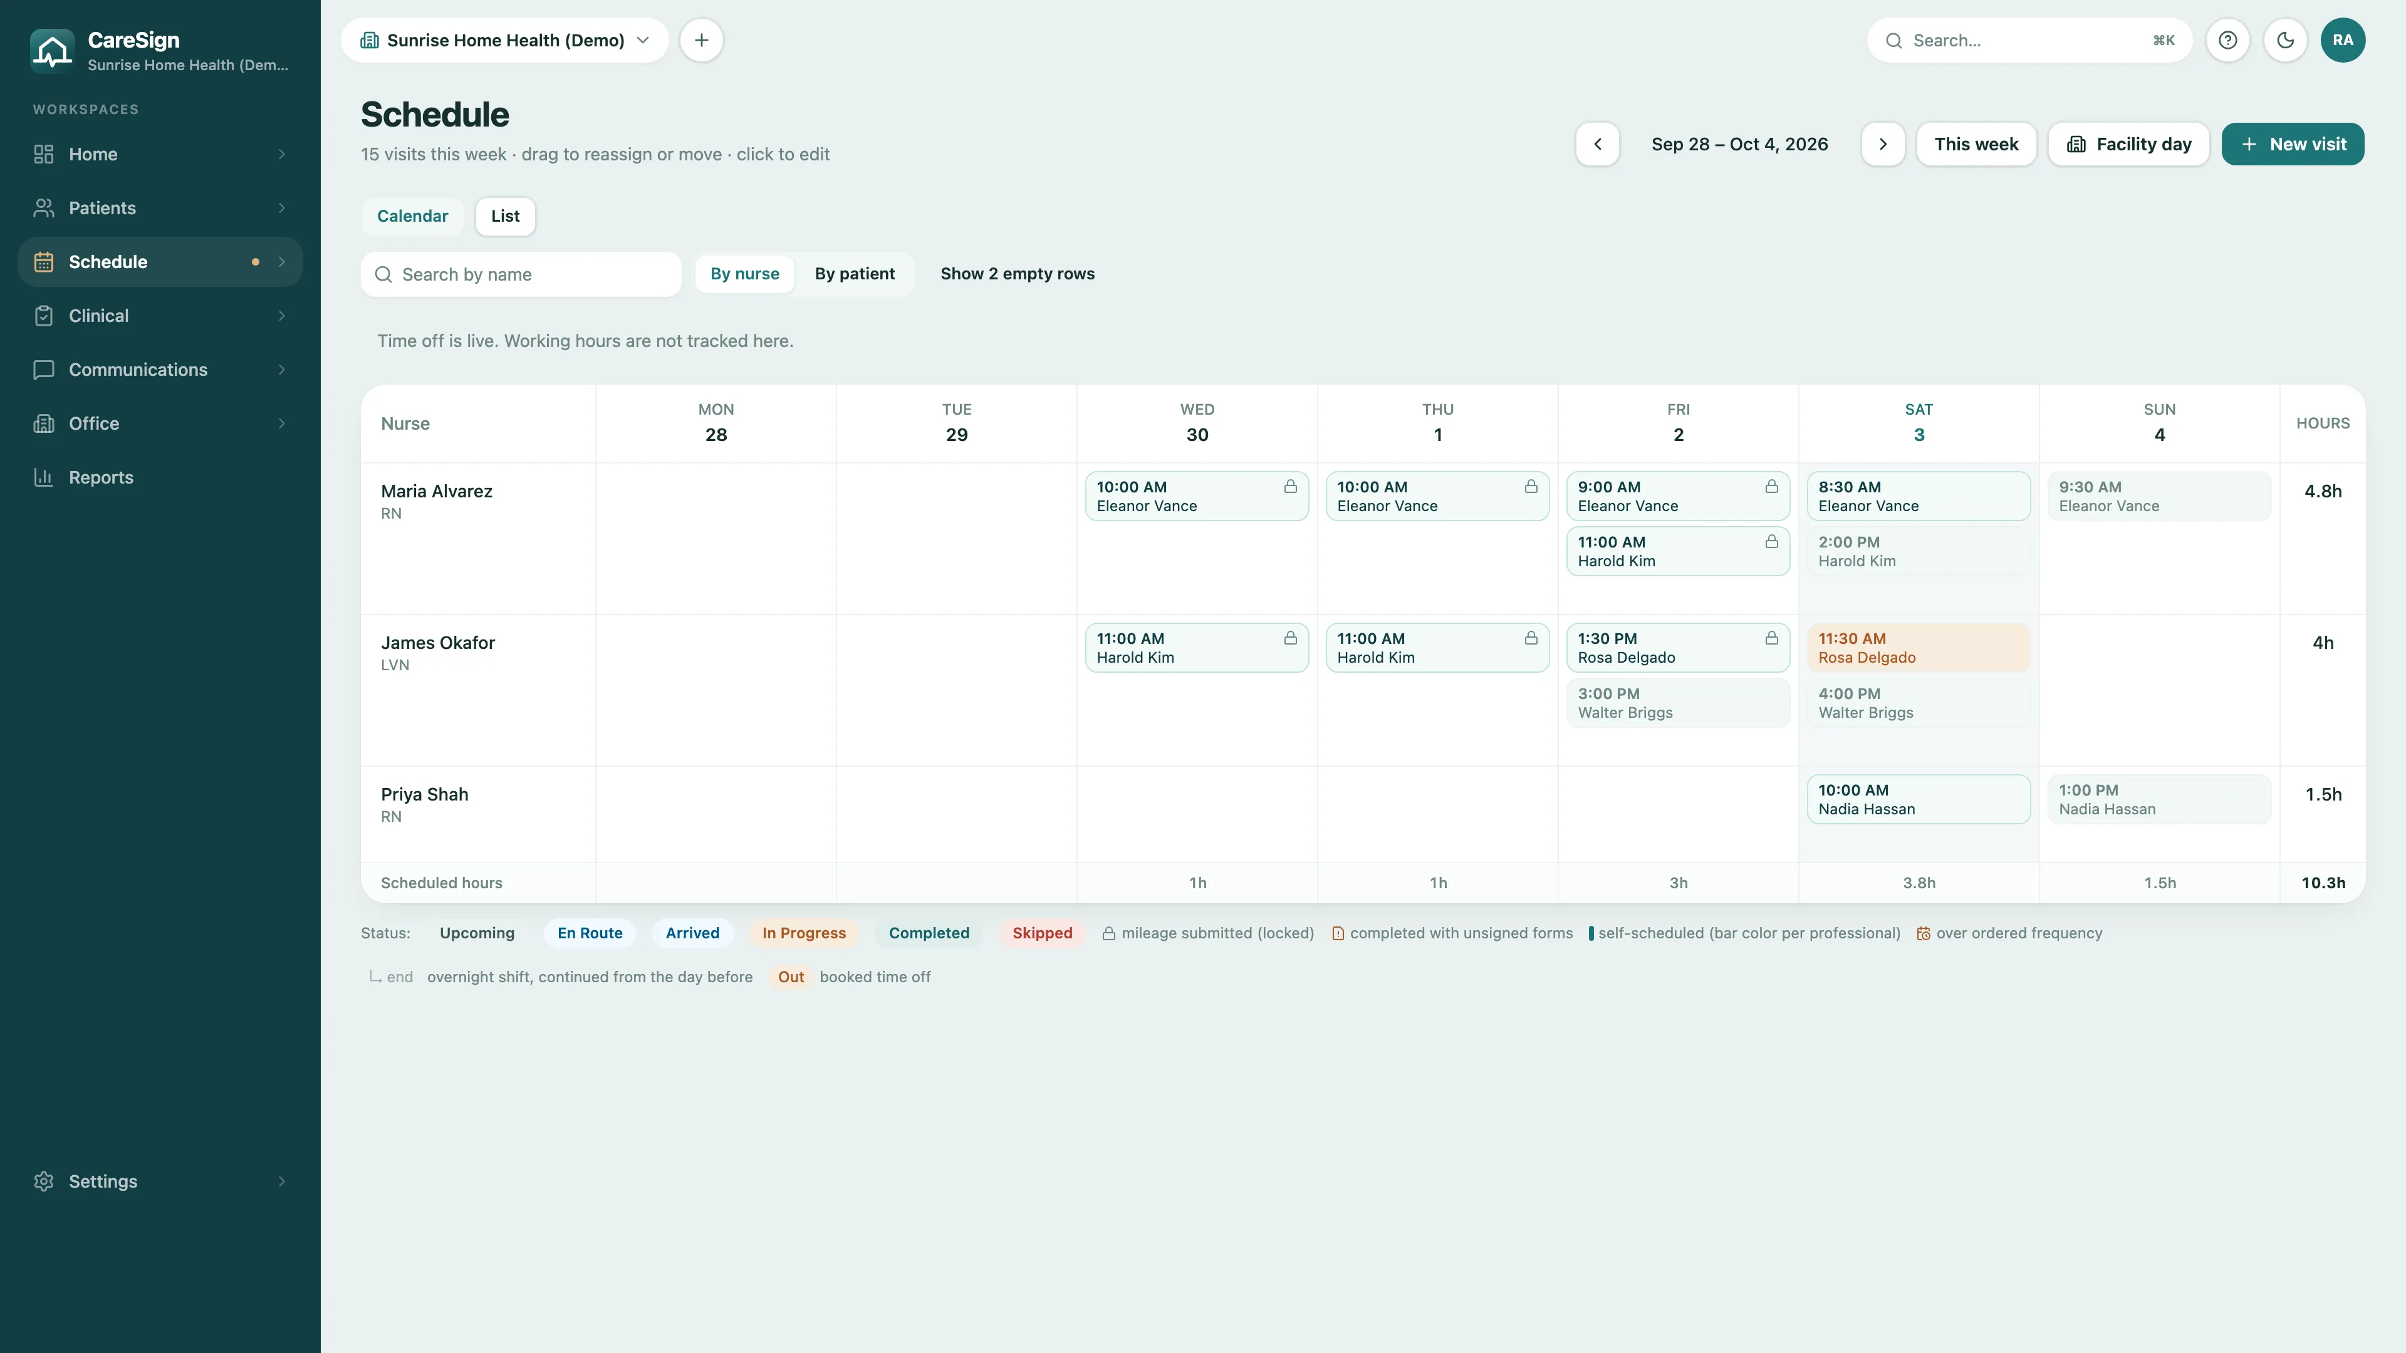Go to previous week arrow
This screenshot has width=2406, height=1353.
point(1597,144)
